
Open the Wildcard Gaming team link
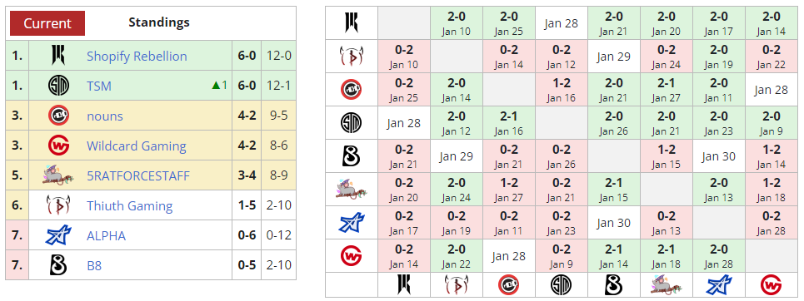[137, 146]
